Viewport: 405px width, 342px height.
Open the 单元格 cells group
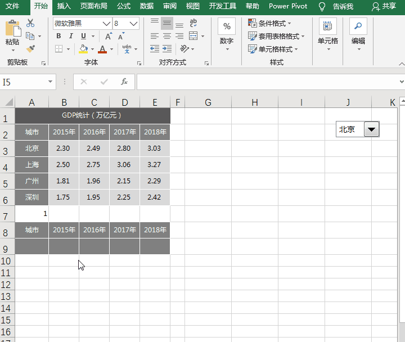[328, 34]
